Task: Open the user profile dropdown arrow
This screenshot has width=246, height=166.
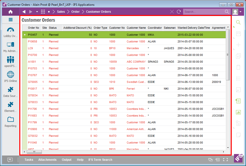Action: click(x=241, y=12)
